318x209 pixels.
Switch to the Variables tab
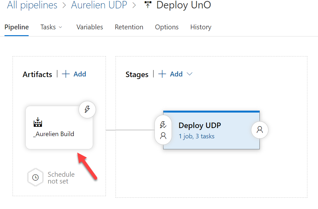[90, 27]
